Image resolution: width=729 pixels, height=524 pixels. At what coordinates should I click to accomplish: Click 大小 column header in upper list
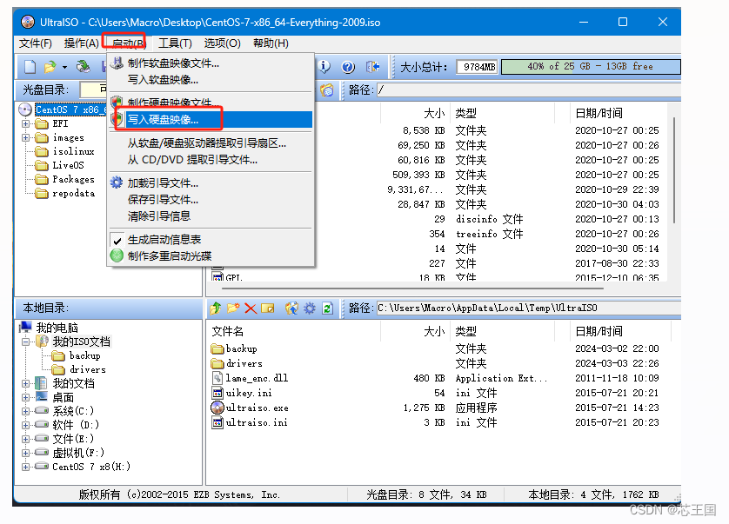434,113
